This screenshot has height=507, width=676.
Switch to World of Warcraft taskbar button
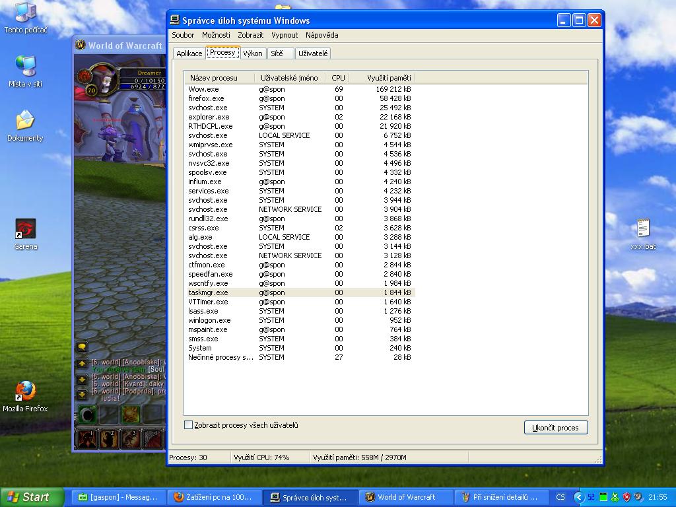[405, 497]
